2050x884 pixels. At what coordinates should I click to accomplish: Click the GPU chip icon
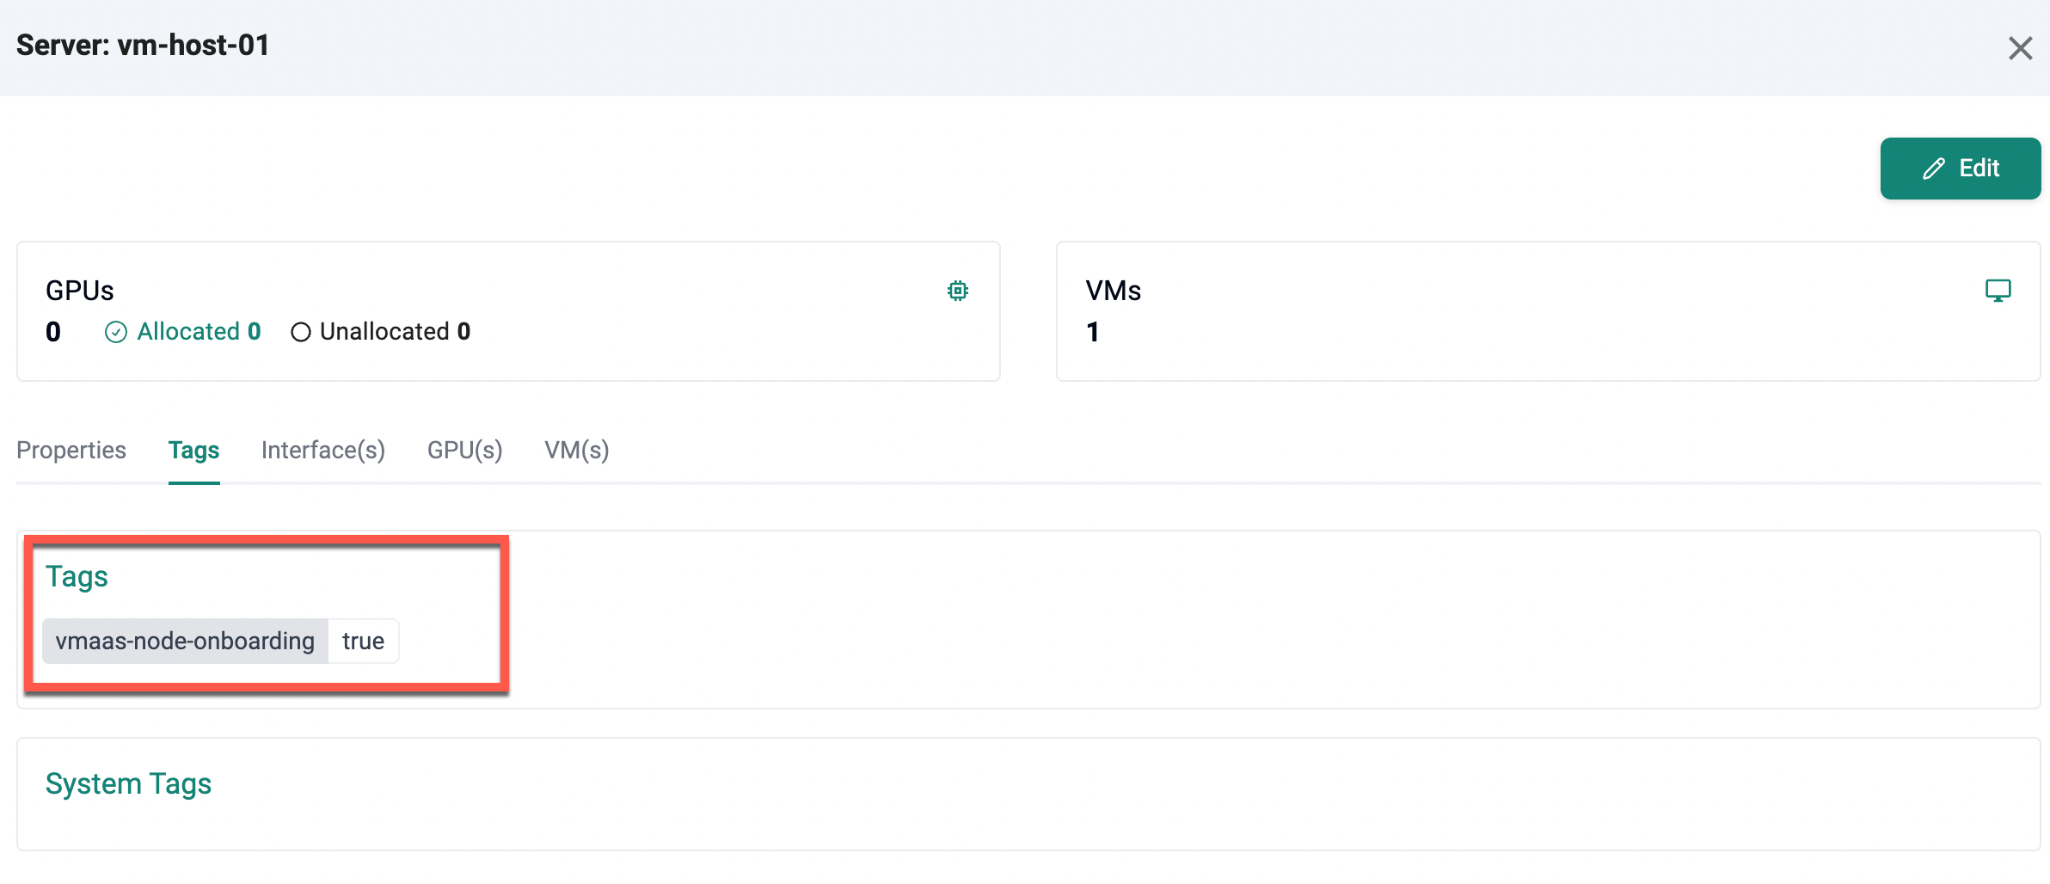coord(957,291)
